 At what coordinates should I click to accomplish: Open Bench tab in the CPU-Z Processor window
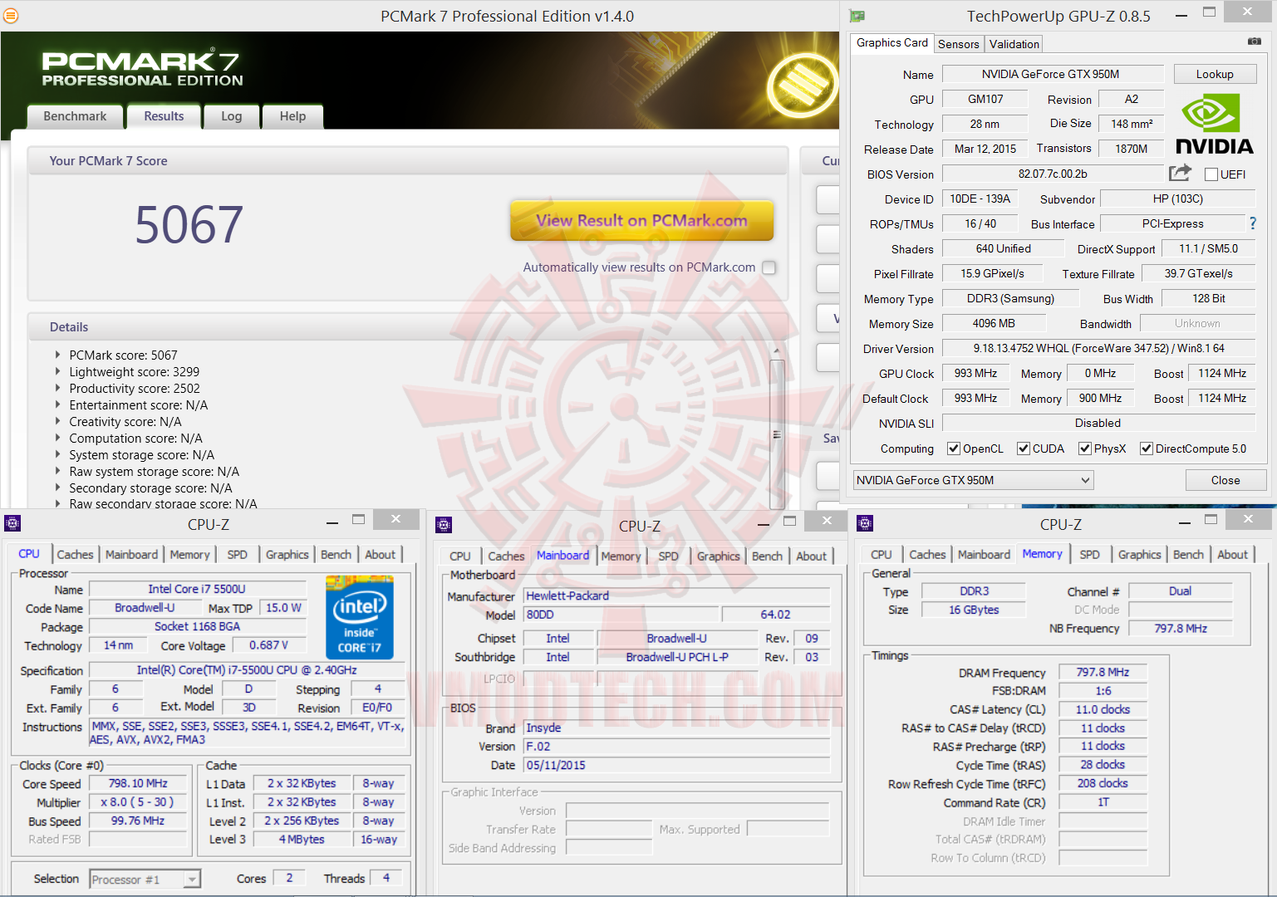point(336,555)
